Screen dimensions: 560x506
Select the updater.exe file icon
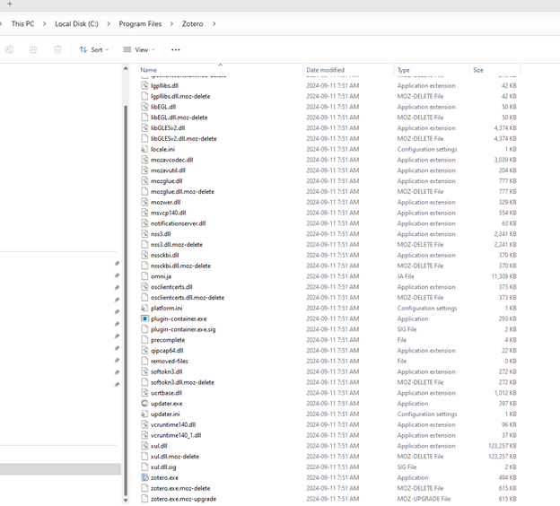pos(144,403)
